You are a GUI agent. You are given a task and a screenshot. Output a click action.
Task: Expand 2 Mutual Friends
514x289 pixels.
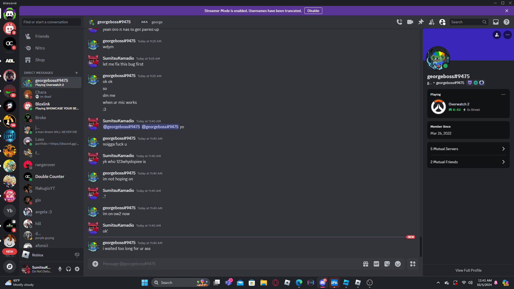point(468,162)
